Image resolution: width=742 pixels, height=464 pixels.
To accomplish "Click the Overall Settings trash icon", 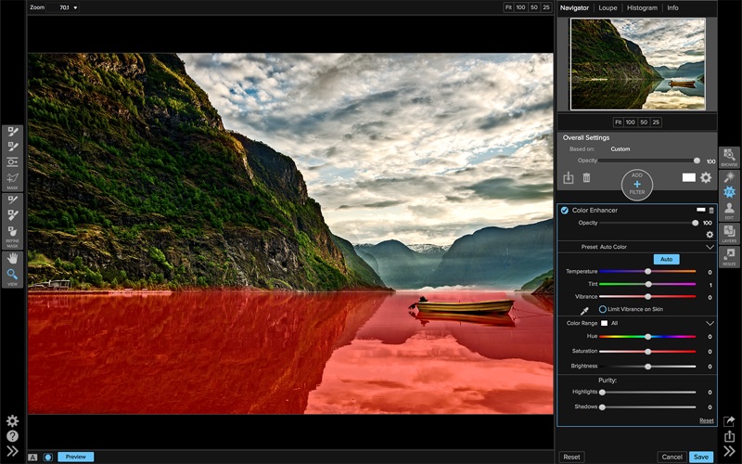I will click(586, 178).
